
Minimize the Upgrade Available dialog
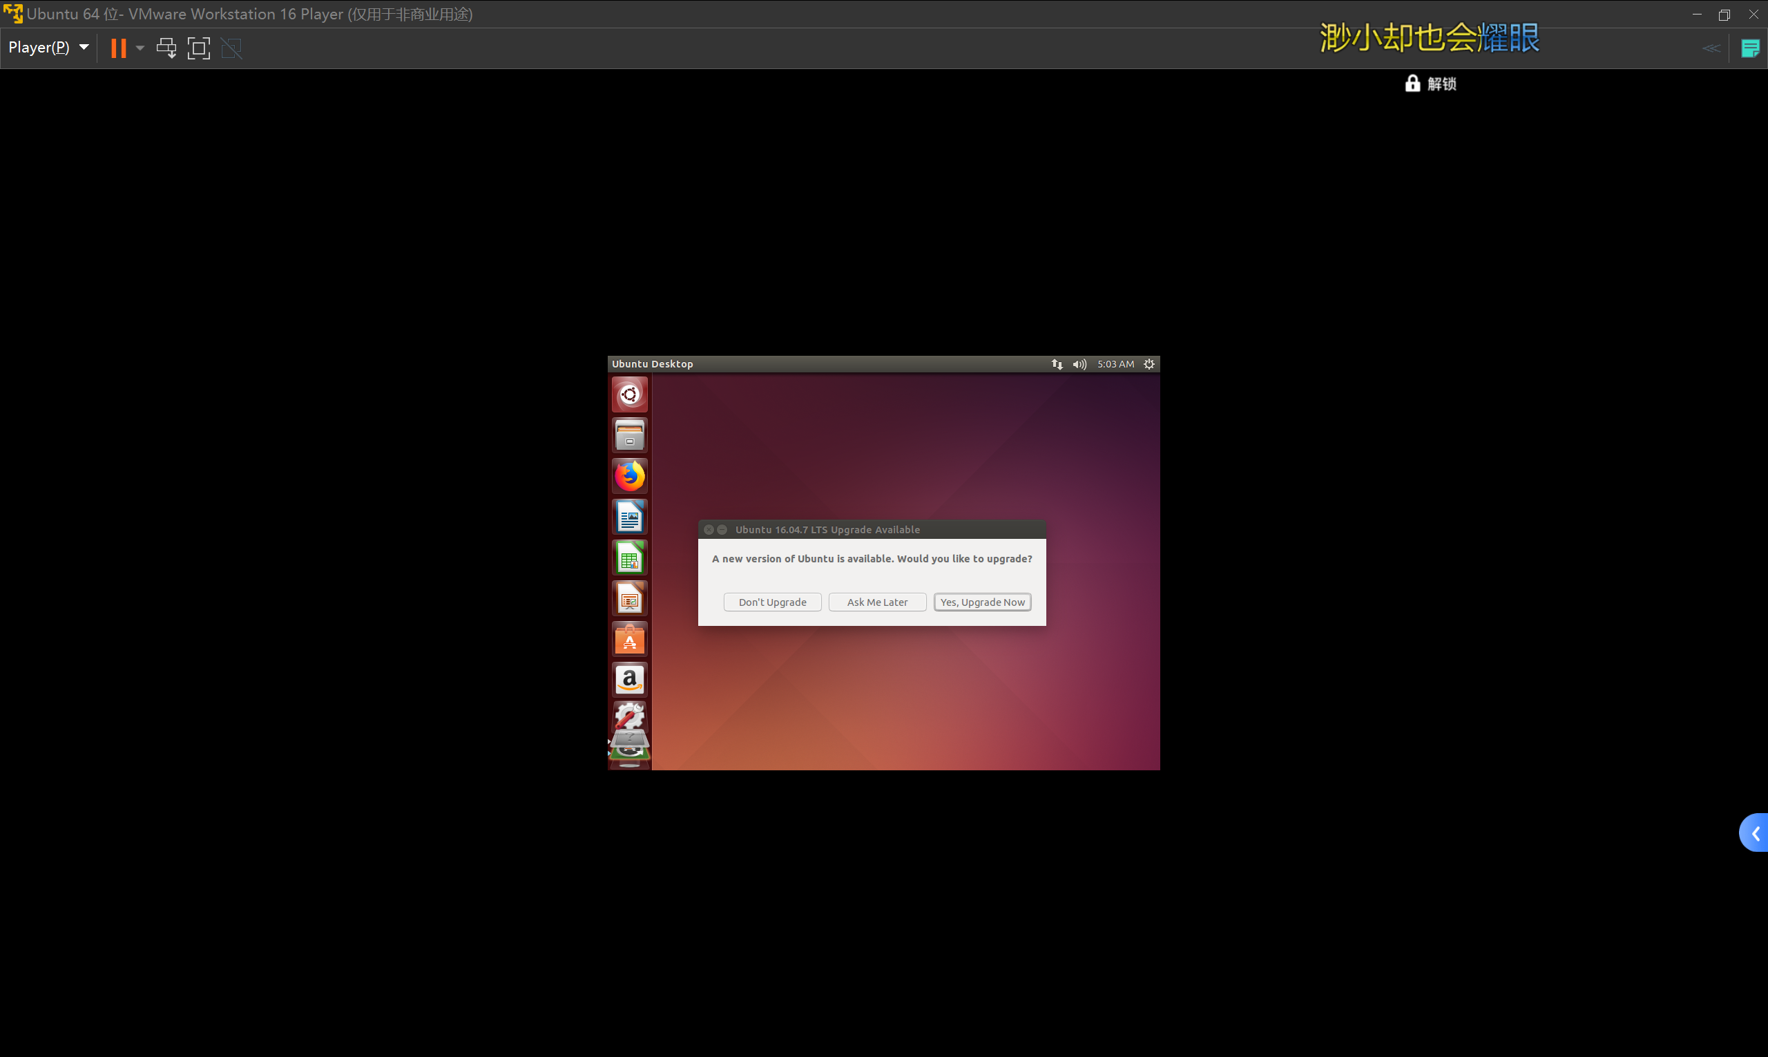click(722, 529)
